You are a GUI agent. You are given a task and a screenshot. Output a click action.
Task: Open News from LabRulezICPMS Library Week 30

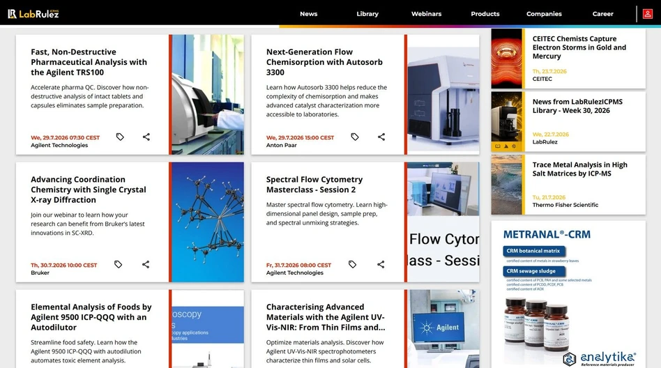tap(577, 106)
